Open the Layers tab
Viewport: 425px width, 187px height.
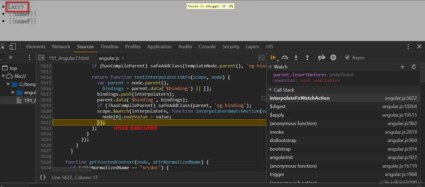click(252, 47)
